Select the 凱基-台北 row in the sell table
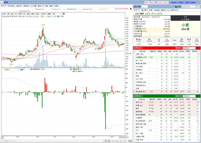This screenshot has height=143, width=201. coord(167,105)
